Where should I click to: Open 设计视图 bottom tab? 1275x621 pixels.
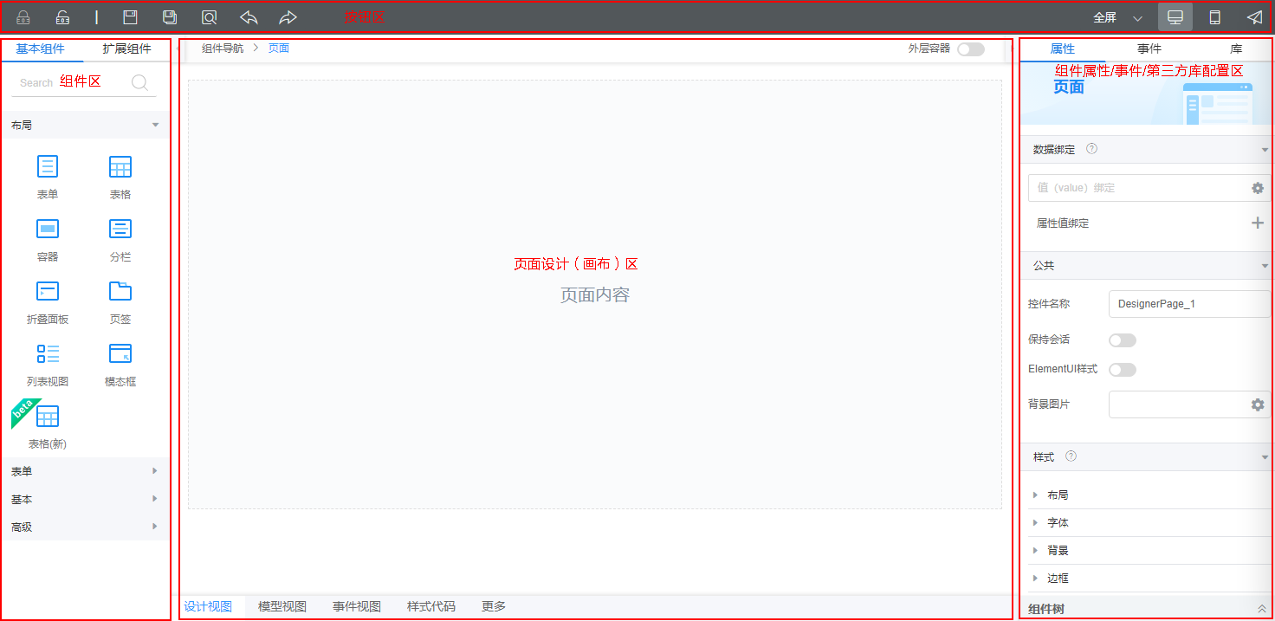[x=208, y=606]
